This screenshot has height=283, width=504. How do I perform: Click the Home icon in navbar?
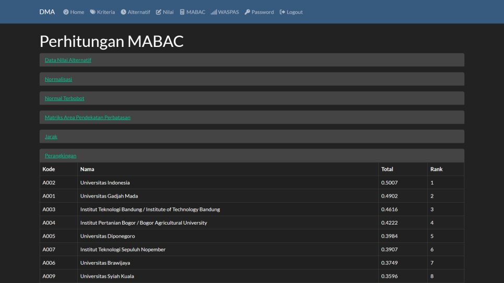tap(66, 12)
